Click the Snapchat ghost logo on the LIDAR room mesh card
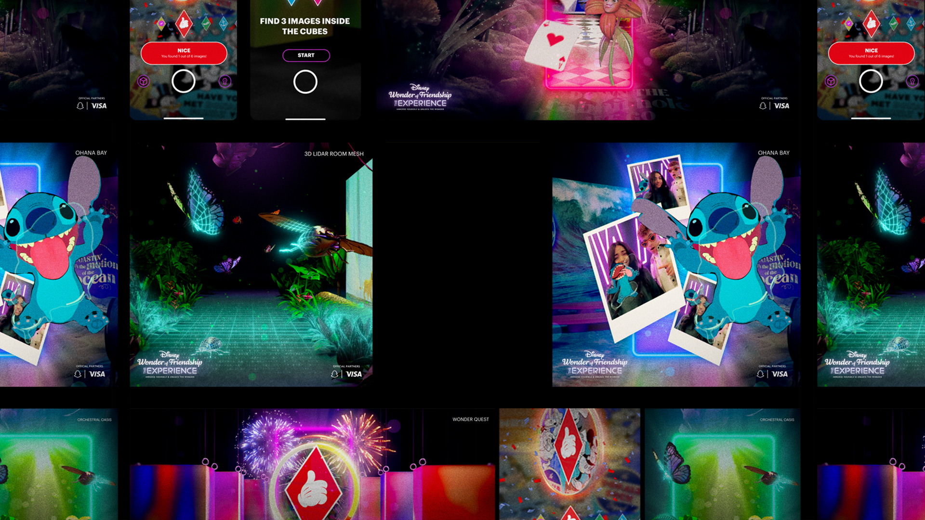 335,374
